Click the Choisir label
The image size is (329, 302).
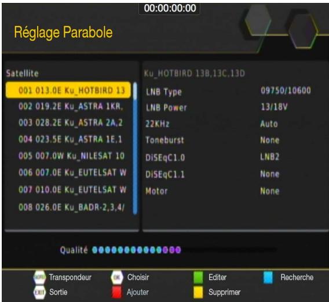coord(138,278)
